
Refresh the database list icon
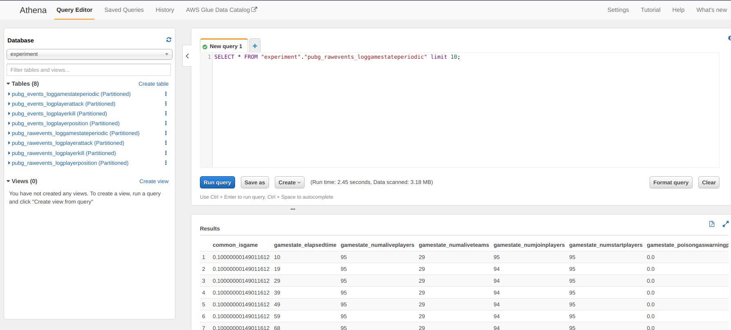coord(168,40)
